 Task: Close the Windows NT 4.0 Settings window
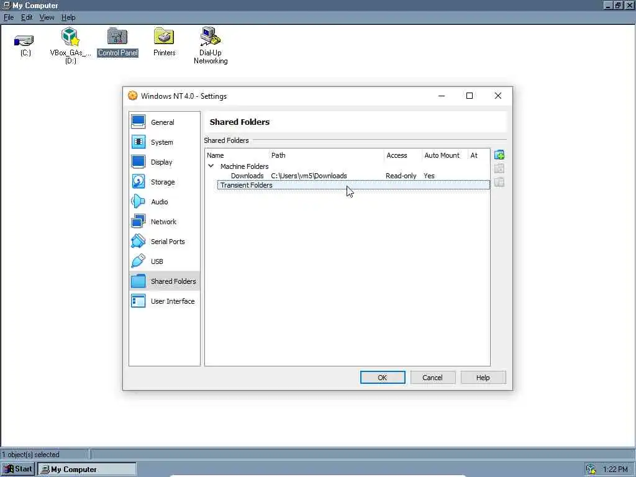498,96
